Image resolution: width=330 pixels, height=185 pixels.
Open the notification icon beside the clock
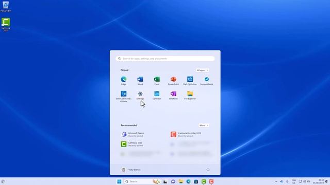326,181
